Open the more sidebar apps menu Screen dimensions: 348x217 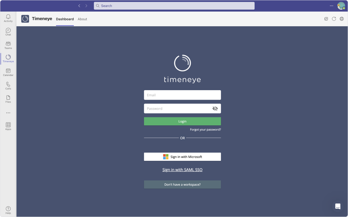8,113
